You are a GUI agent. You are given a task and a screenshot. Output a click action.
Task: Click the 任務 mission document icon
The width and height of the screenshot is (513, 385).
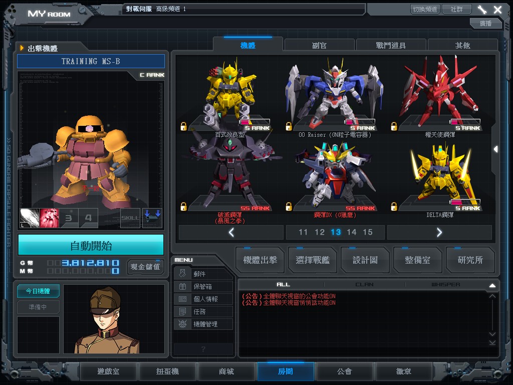pos(182,311)
